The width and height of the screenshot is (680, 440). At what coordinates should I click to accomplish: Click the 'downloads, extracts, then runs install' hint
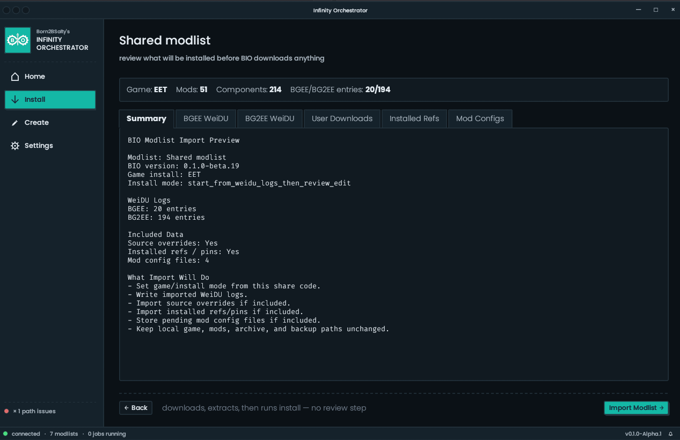264,408
